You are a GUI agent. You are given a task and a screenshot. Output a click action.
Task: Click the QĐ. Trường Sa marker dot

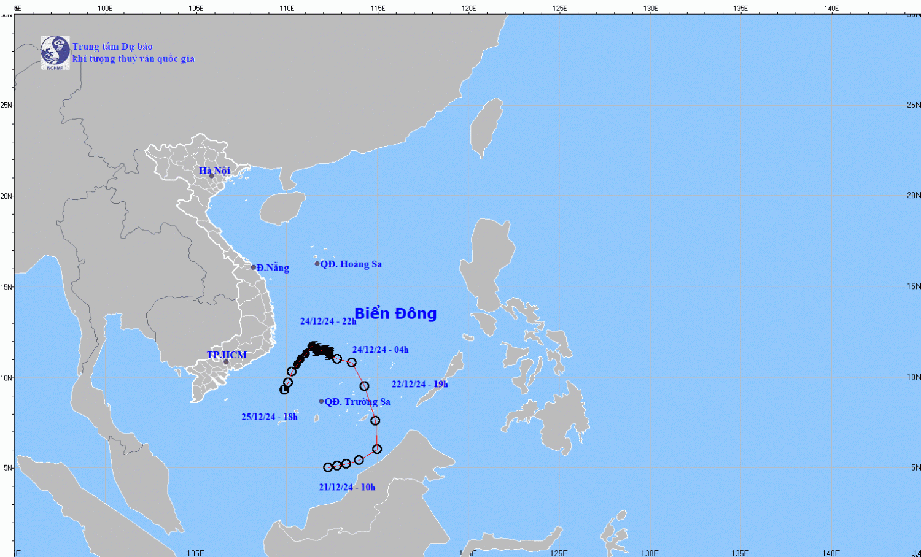coord(321,401)
